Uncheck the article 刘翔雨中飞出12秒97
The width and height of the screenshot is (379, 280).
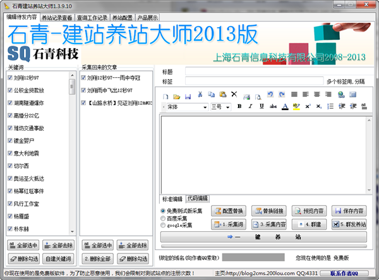pos(83,90)
